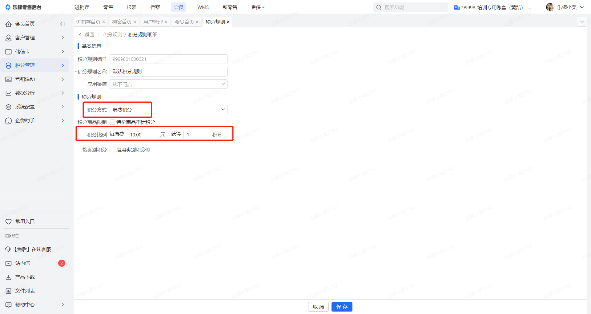Click the 站内信 envelope icon

pos(9,263)
